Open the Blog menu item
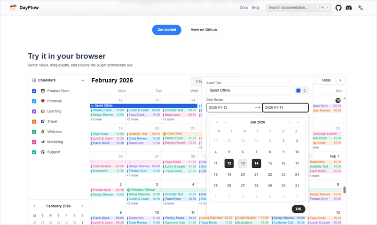The width and height of the screenshot is (377, 225). pyautogui.click(x=255, y=7)
